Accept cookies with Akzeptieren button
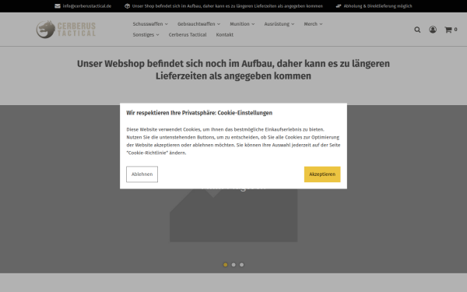 pyautogui.click(x=322, y=174)
